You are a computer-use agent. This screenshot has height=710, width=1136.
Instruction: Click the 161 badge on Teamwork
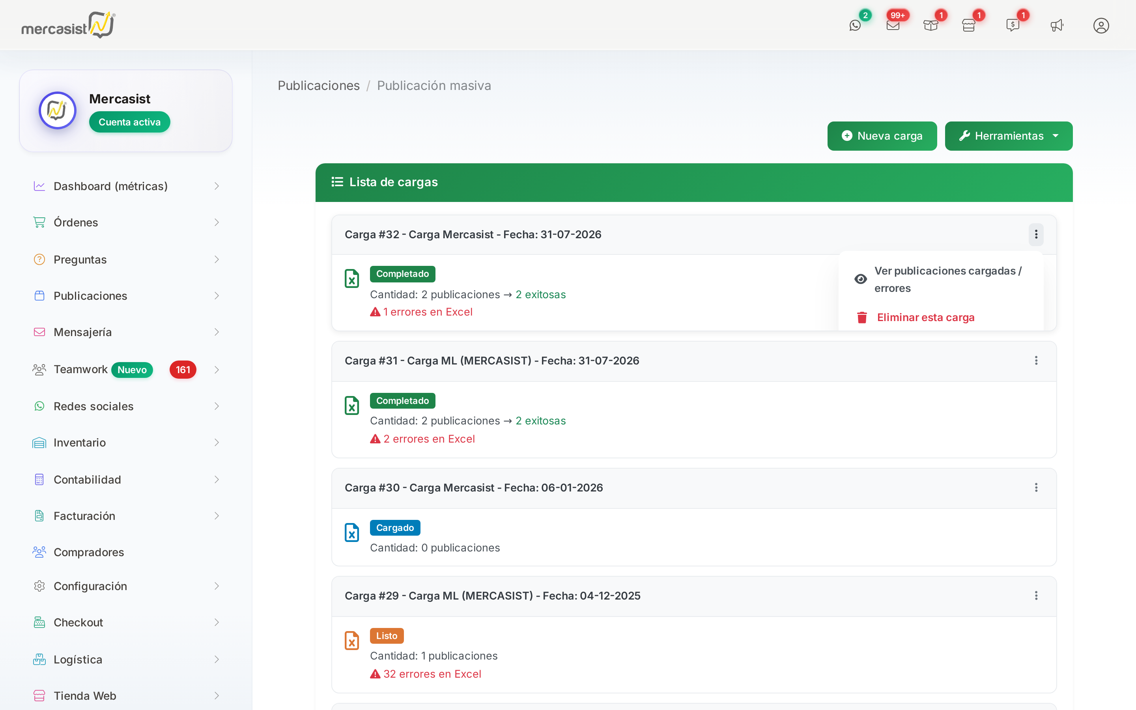point(183,370)
